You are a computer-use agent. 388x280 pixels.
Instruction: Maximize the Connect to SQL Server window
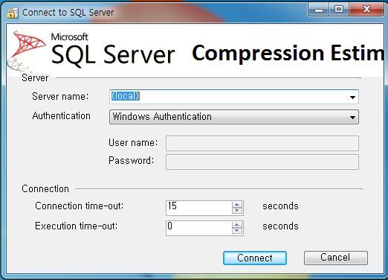[339, 10]
